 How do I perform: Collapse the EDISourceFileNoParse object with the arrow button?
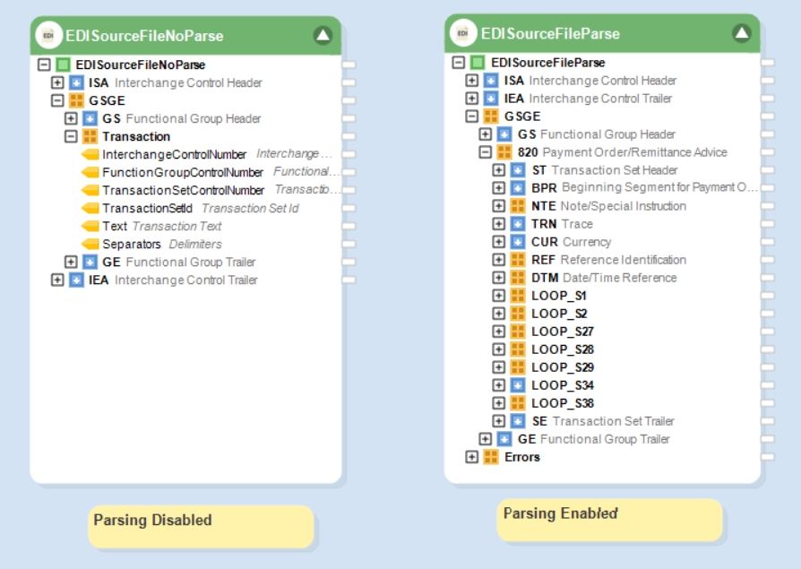323,36
